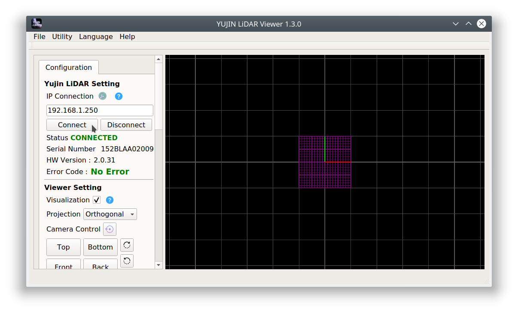518x313 pixels.
Task: Maximize the YUJIN LiDAR Viewer window
Action: 469,24
